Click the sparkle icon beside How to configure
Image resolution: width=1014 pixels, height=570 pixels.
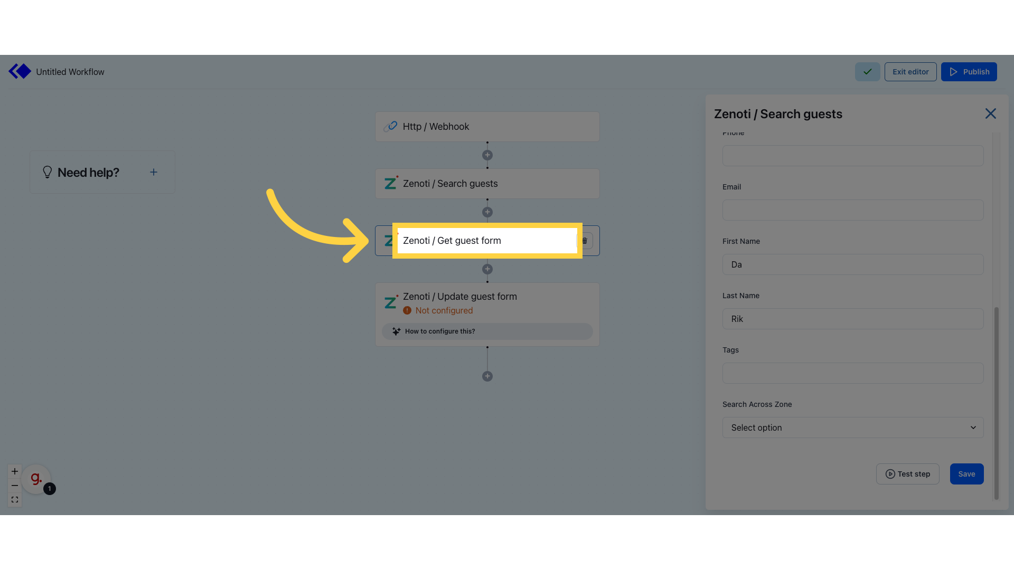[396, 331]
